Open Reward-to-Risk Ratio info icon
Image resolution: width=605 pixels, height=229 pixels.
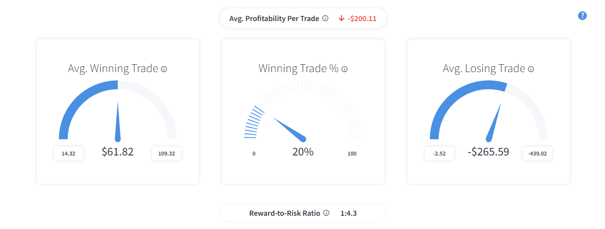point(326,213)
